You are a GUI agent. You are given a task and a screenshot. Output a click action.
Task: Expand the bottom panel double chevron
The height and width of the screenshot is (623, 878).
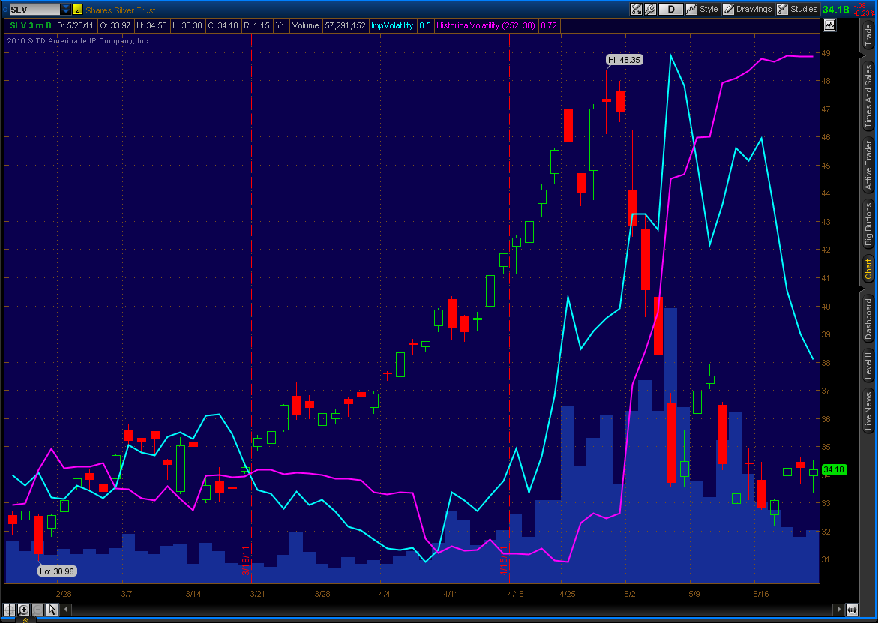(25, 620)
